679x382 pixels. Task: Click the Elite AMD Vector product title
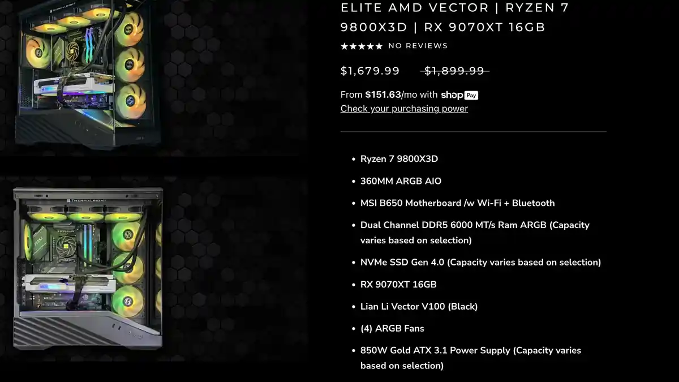click(x=455, y=18)
